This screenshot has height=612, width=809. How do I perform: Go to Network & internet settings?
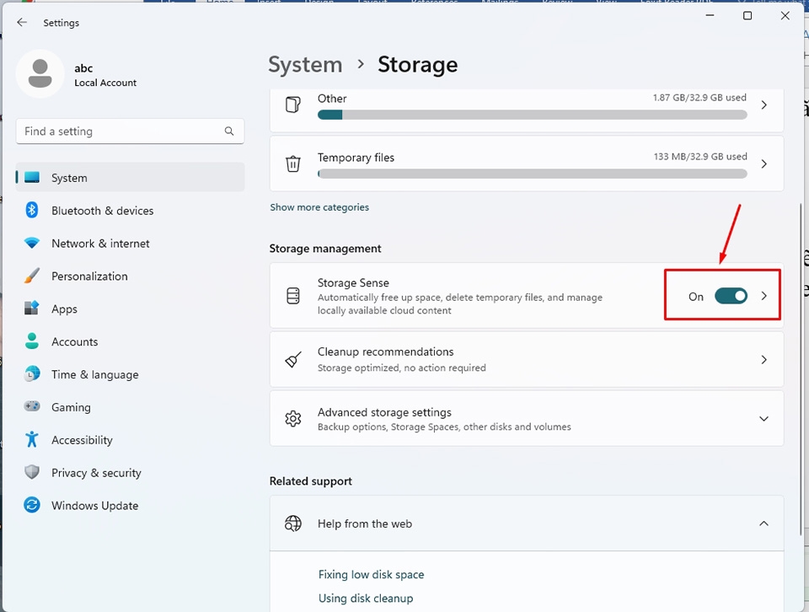[x=130, y=243]
